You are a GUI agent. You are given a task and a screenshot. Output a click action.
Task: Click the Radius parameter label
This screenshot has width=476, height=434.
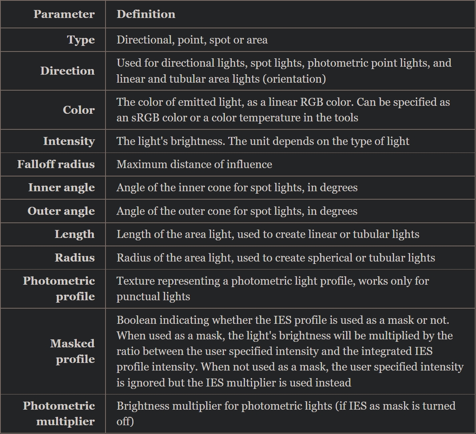(75, 258)
